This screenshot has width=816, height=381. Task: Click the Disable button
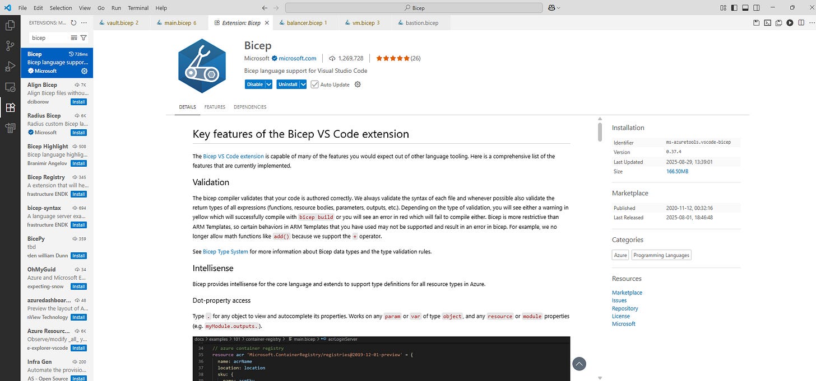[255, 84]
